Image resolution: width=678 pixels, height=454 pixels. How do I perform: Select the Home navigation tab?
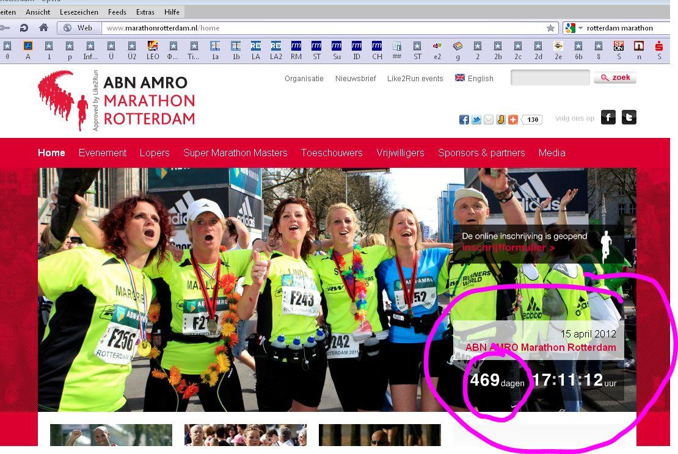pos(51,153)
